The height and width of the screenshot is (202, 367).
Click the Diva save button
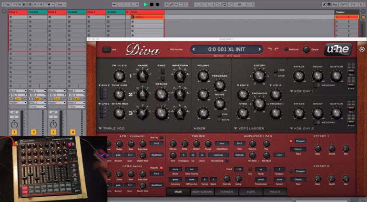(x=106, y=49)
